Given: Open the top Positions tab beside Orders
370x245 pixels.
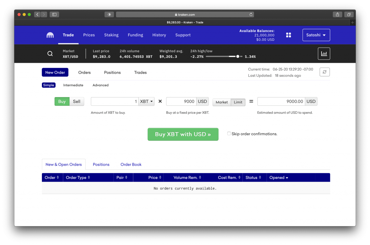Looking at the screenshot, I should coord(112,73).
